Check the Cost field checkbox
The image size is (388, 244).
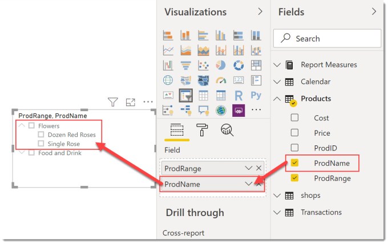(294, 117)
